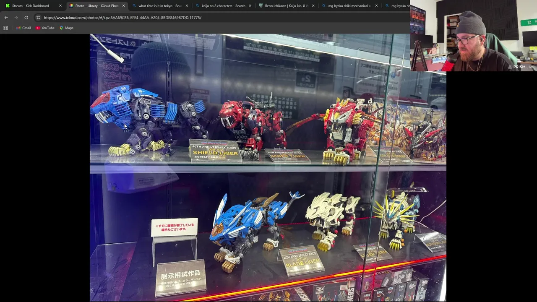
Task: Click the iCloud Photos tab favicon
Action: 71,6
